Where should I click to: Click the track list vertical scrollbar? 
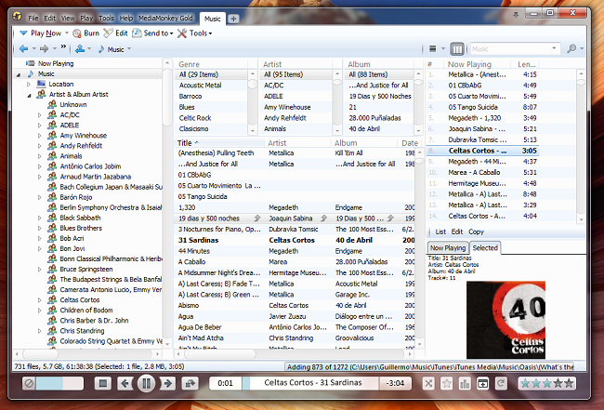pos(419,248)
